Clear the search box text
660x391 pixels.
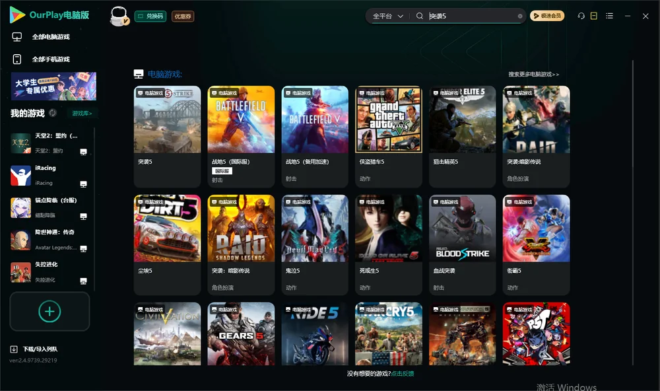pos(520,16)
